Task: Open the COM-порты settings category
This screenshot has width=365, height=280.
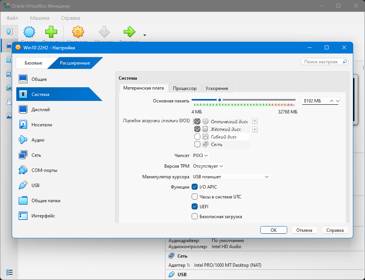Action: coord(59,170)
